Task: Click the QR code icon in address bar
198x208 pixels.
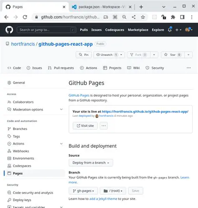Action: pyautogui.click(x=115, y=17)
